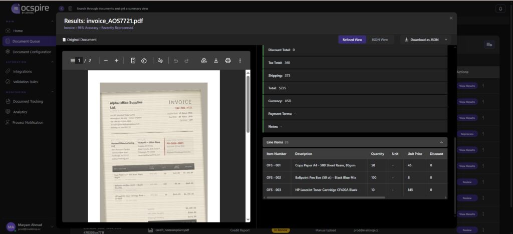
Task: Click the PDF viewer vertical scrollbar
Action: tap(248, 105)
